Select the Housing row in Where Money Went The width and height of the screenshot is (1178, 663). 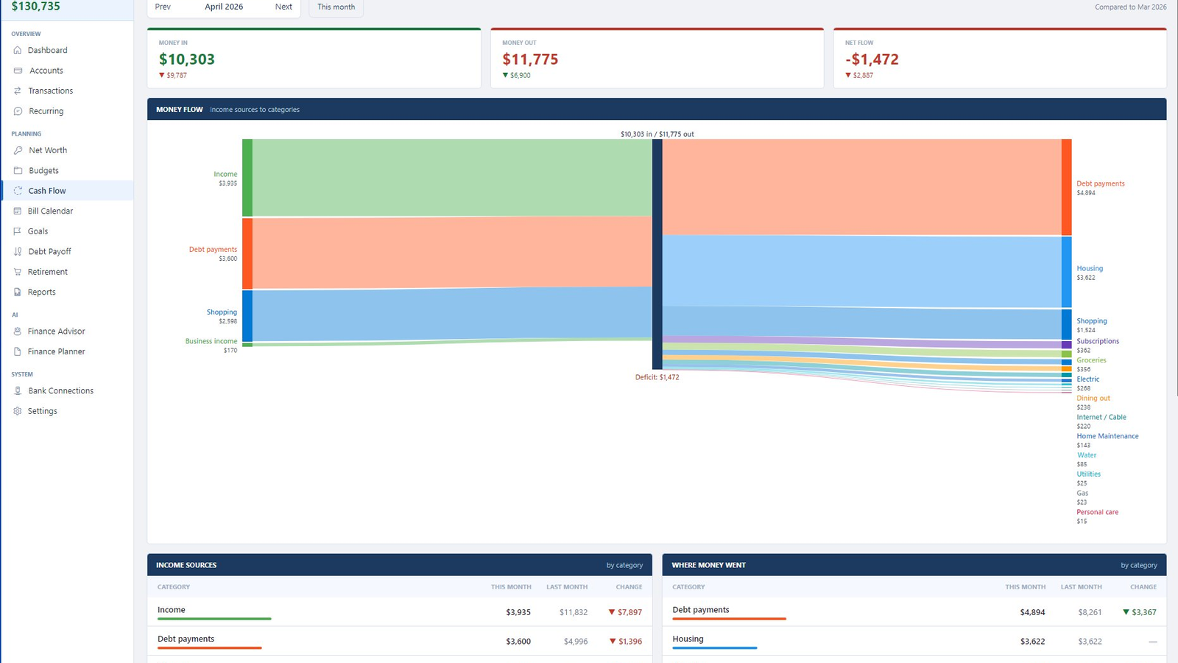(x=914, y=641)
